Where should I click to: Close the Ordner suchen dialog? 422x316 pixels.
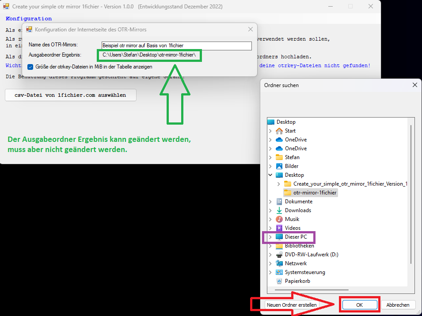[414, 85]
